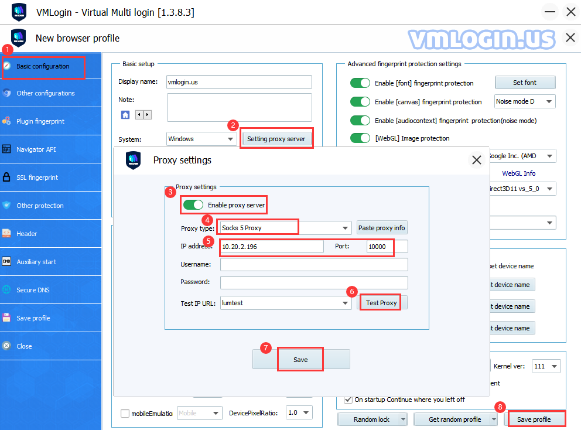
Task: Open the WebGL Info link
Action: coord(518,173)
